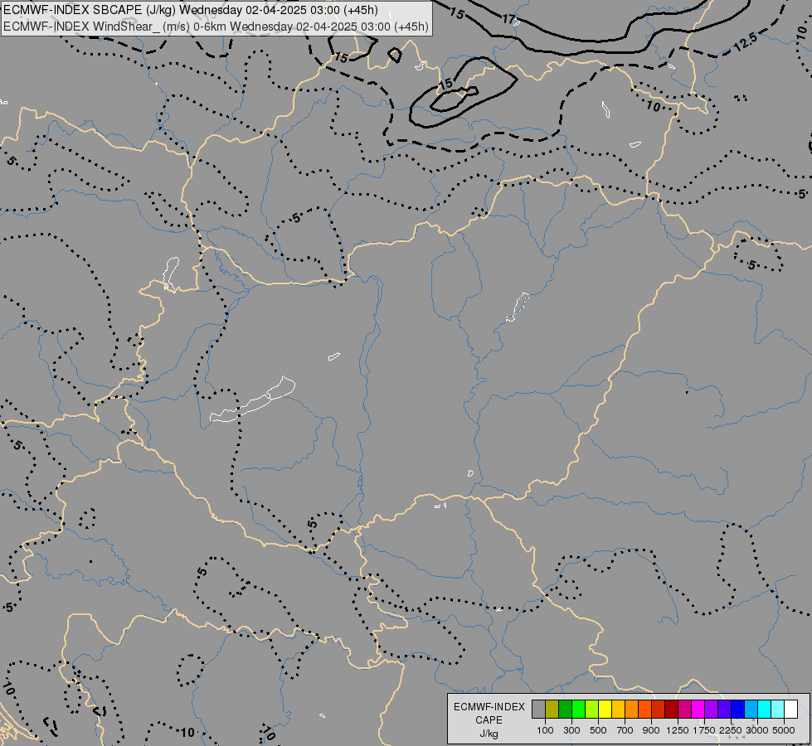
Task: Click the cyan swatch right of 3000 tick
Action: point(764,709)
